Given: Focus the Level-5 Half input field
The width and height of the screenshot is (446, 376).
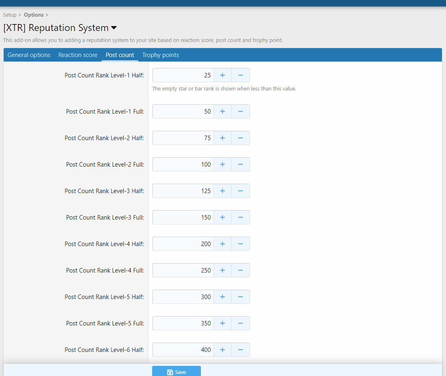Looking at the screenshot, I should click(183, 297).
